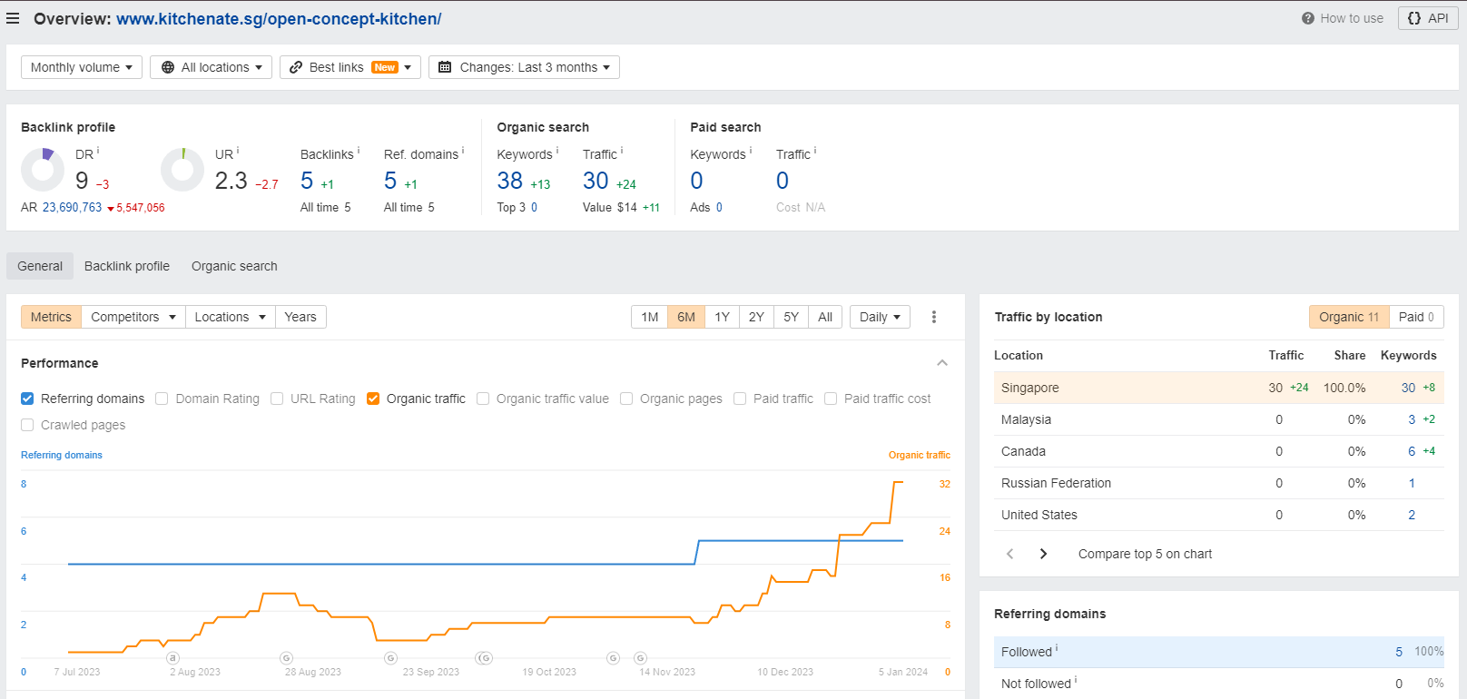Open the Changes: Last 3 months dropdown
The image size is (1467, 699).
click(x=524, y=67)
